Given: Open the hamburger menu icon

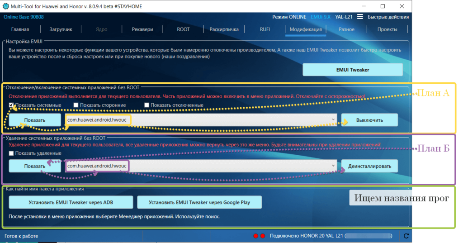Looking at the screenshot, I should point(360,17).
